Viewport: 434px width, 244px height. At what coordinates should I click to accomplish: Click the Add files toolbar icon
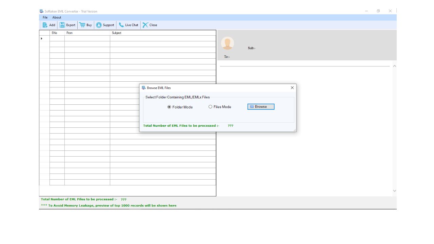click(45, 25)
